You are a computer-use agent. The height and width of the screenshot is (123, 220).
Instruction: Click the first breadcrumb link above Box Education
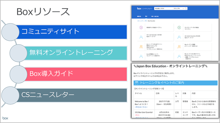click(139, 21)
